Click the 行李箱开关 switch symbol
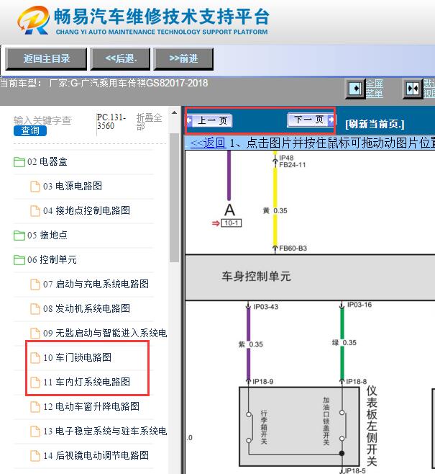 (249, 427)
